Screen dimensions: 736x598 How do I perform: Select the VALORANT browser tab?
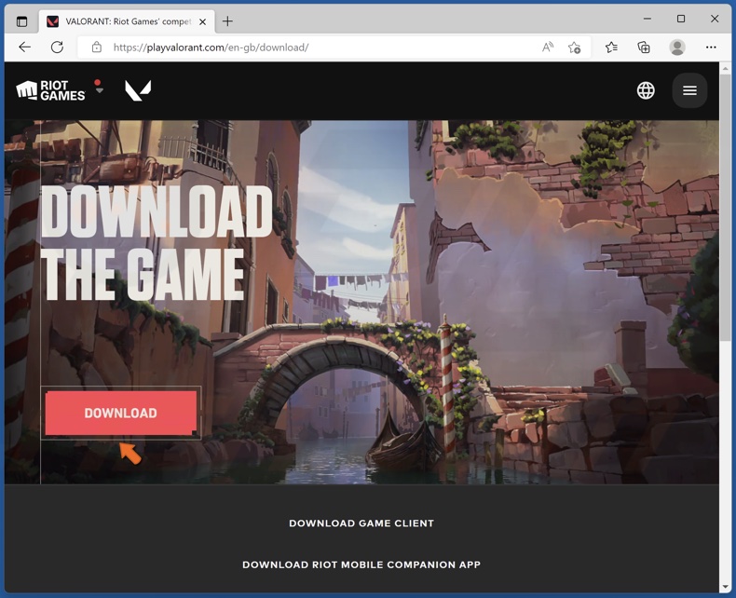click(127, 21)
